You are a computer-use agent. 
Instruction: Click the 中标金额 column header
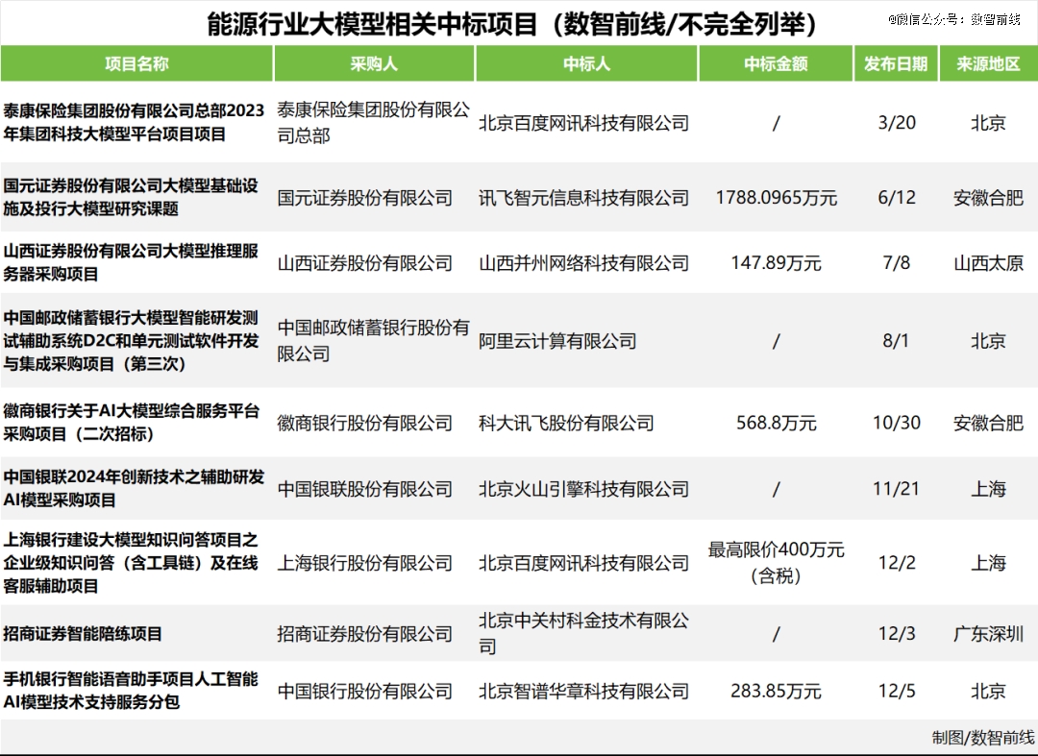coord(776,64)
